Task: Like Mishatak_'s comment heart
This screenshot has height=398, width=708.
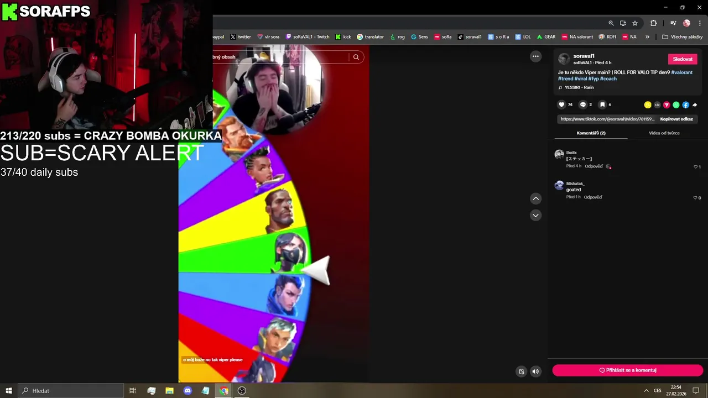Action: (x=696, y=198)
